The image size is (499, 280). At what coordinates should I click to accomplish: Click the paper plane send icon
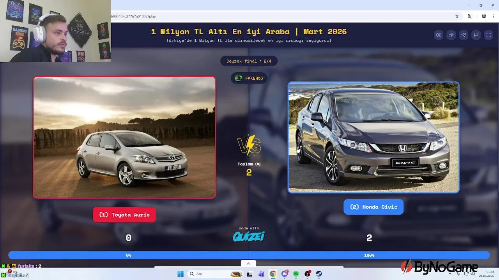(464, 35)
